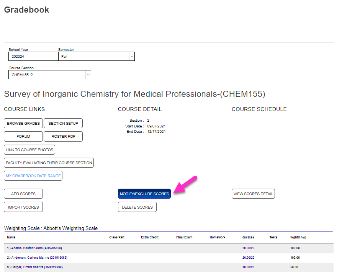
Task: Sort by the Quizzes column header
Action: pyautogui.click(x=249, y=237)
